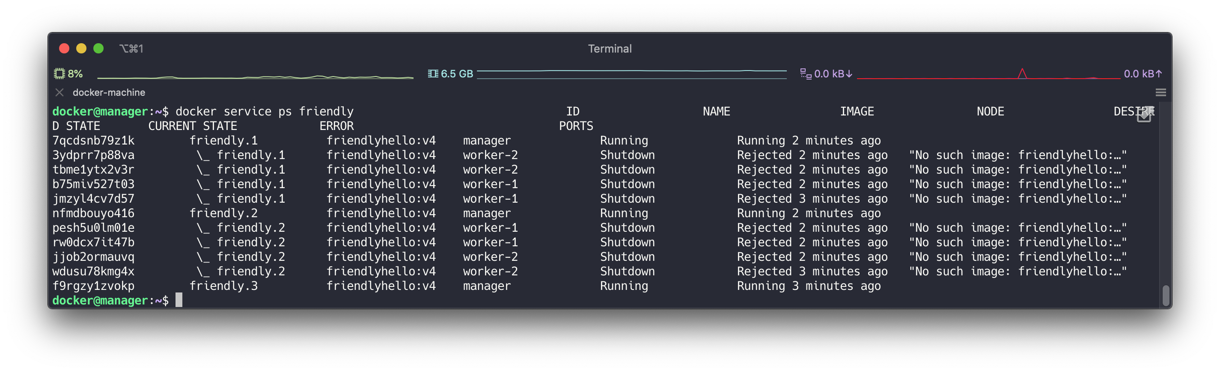The height and width of the screenshot is (372, 1220).
Task: Click the CPU usage chip icon
Action: tap(59, 74)
